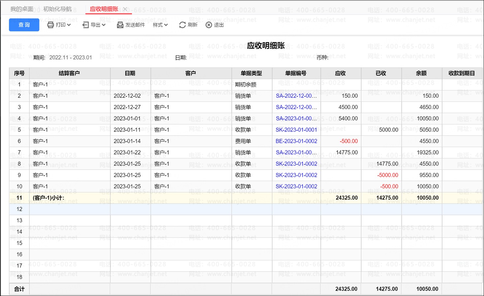Open SK-2023-01-0002 link in row 10

coord(296,186)
